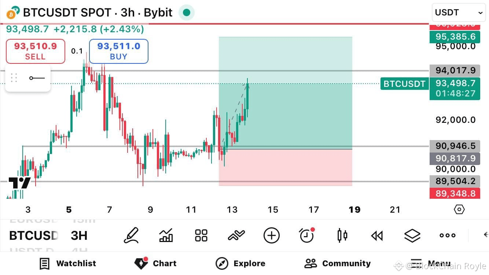Screen dimensions: 489x275
Task: Toggle the drag handle on drawing widget
Action: coord(14,78)
